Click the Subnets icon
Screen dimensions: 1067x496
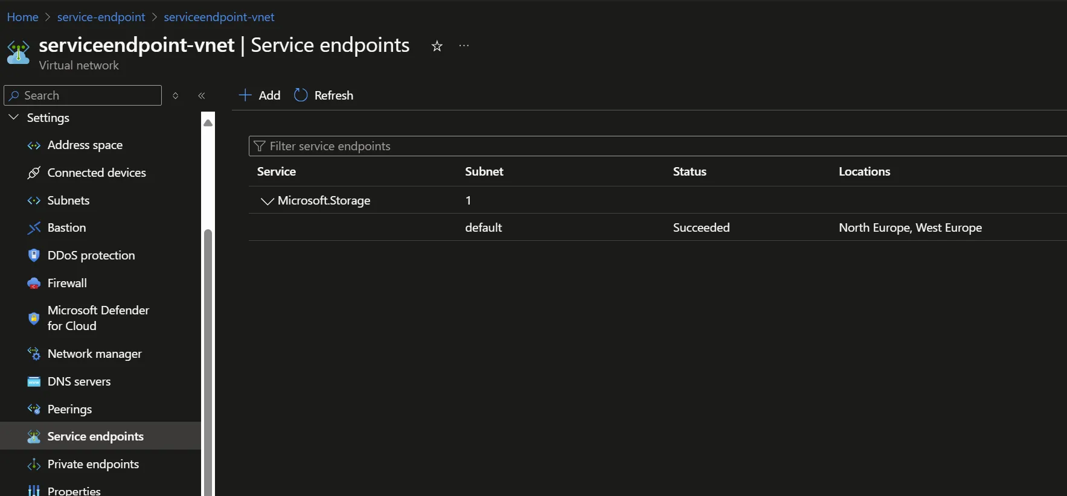pyautogui.click(x=34, y=201)
